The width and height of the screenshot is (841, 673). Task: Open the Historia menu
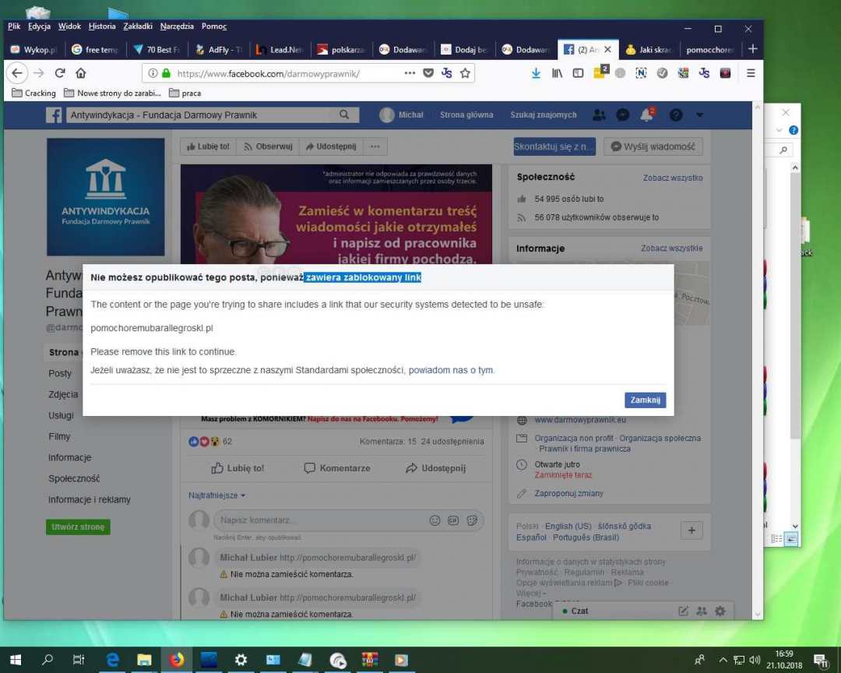tap(102, 26)
